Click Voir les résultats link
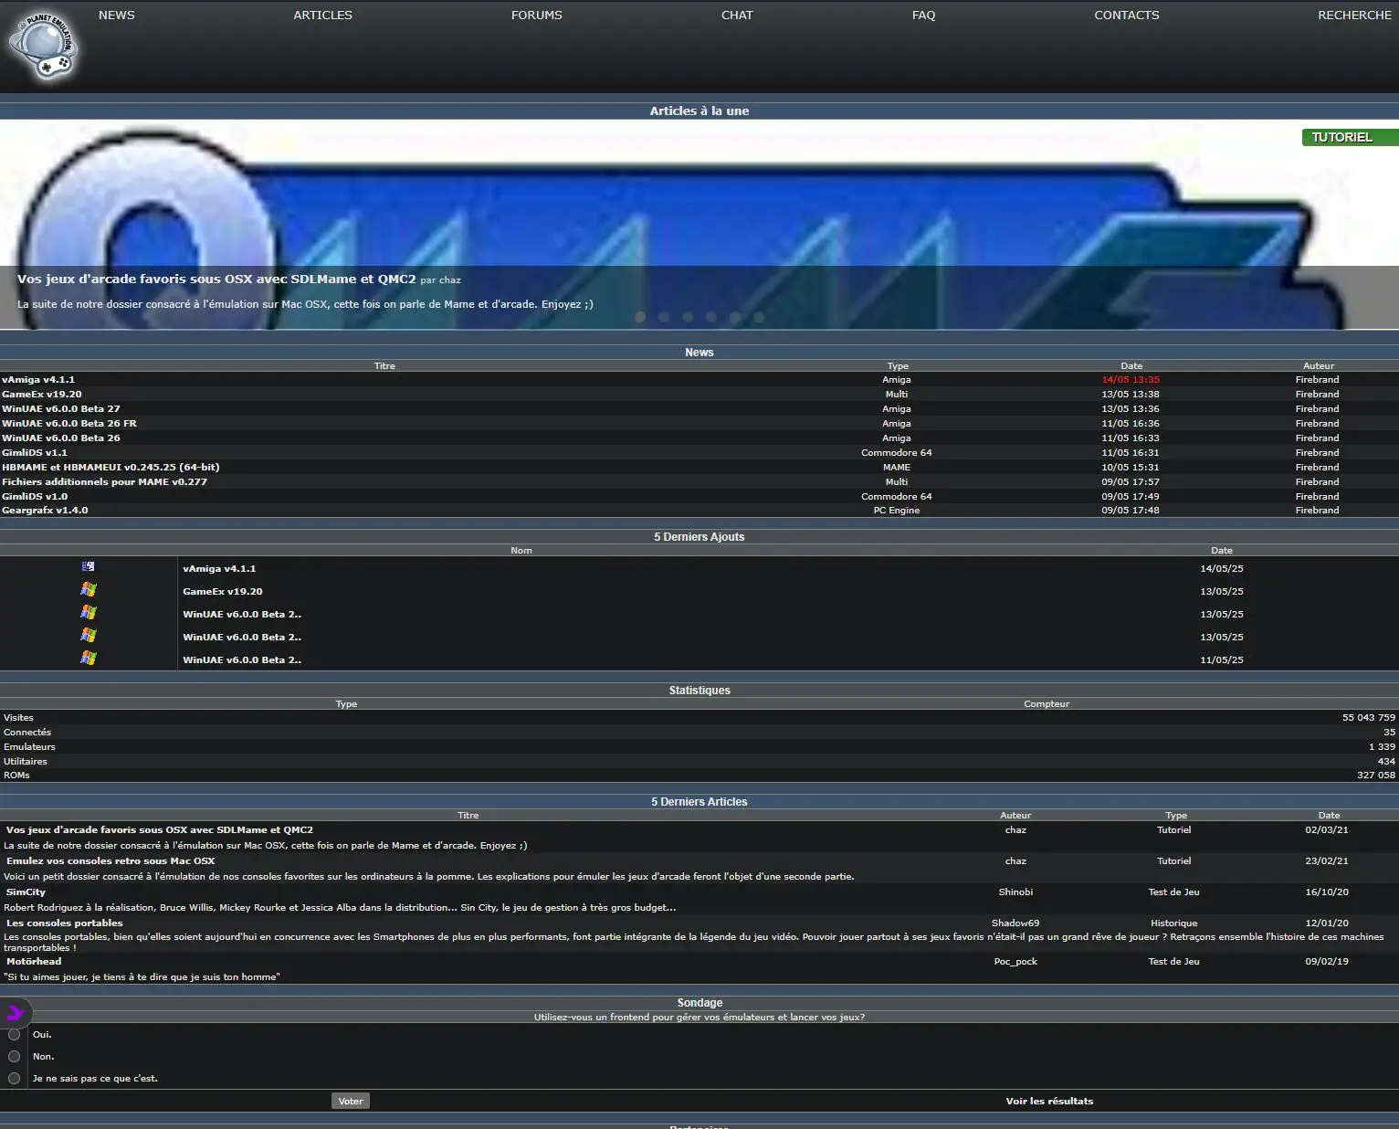1399x1129 pixels. 1049,1101
